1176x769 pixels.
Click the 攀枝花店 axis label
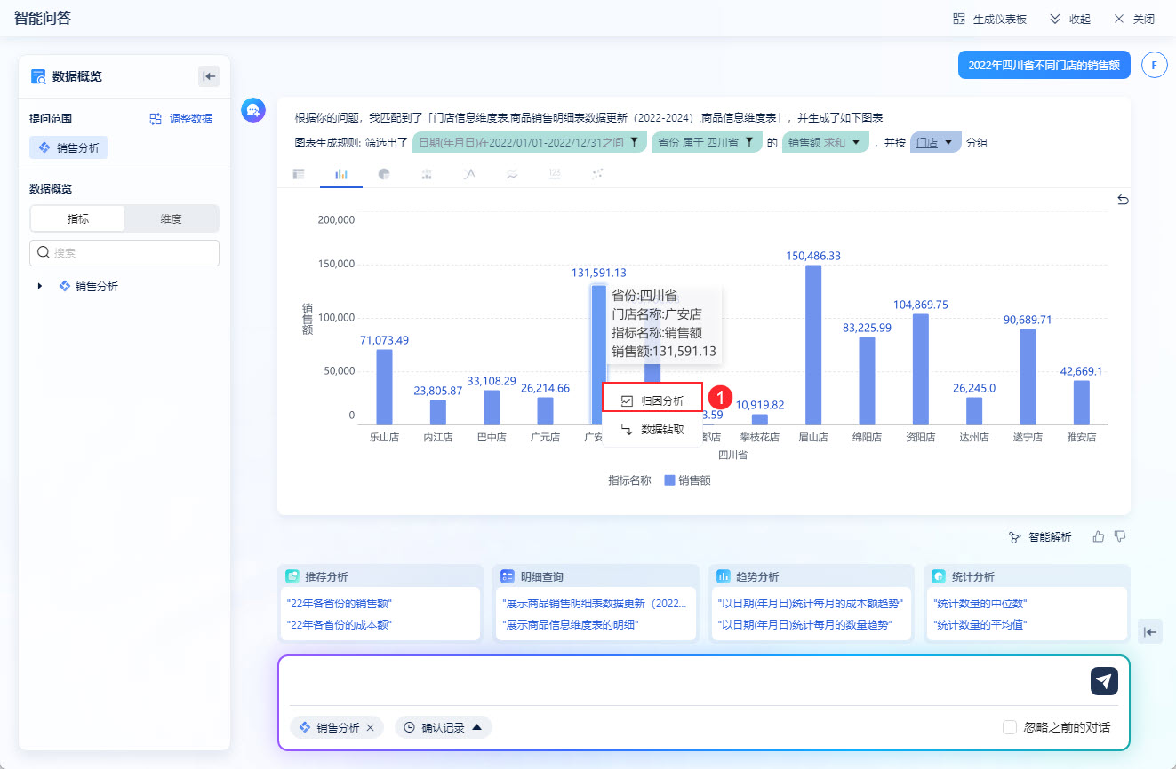759,438
